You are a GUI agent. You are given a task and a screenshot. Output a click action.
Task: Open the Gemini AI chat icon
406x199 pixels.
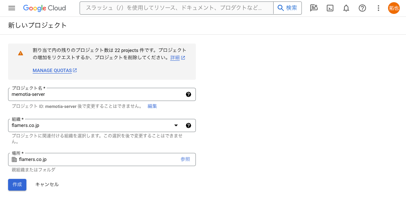tap(314, 8)
